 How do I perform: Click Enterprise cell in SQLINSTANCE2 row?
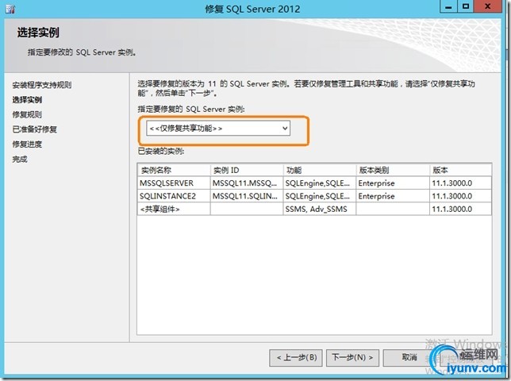point(393,196)
